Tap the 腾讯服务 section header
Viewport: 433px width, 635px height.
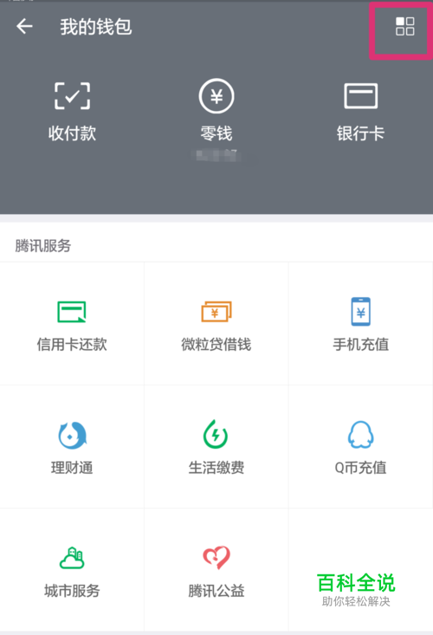pos(43,246)
